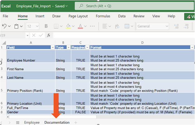The image size is (195, 125).
Task: Click the Borders icon
Action: point(56,26)
